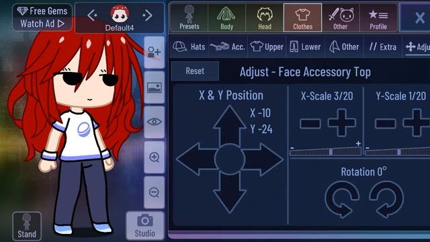Viewport: 430px width, 242px height.
Task: Switch to previous character with left arrow
Action: [x=92, y=15]
